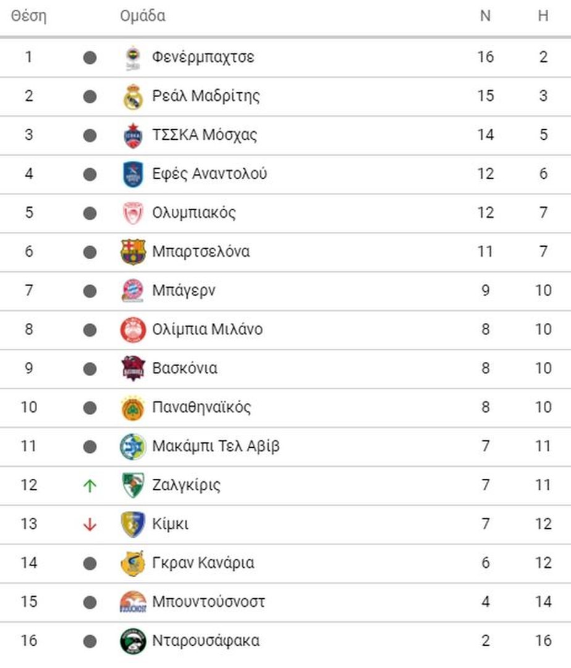
Task: Open the Παναθηναϊκός team name
Action: [201, 407]
